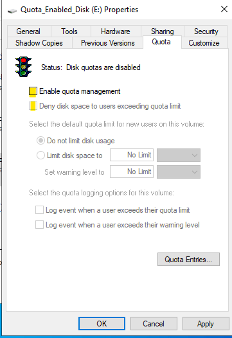Screen dimensions: 232x338
Task: Enable quota management checkbox
Action: [x=33, y=91]
